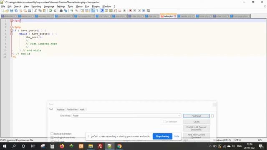Click the Print toolbar icon
Viewport: 267px width, 150px height.
coord(30,11)
